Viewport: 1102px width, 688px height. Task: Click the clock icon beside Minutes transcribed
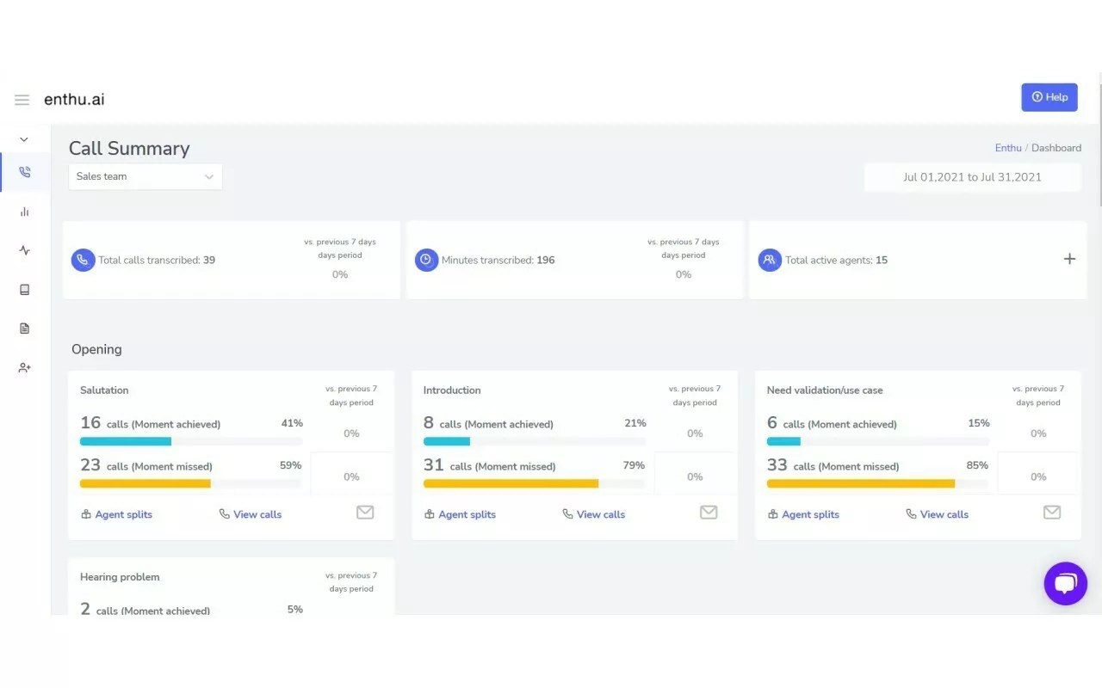click(426, 259)
